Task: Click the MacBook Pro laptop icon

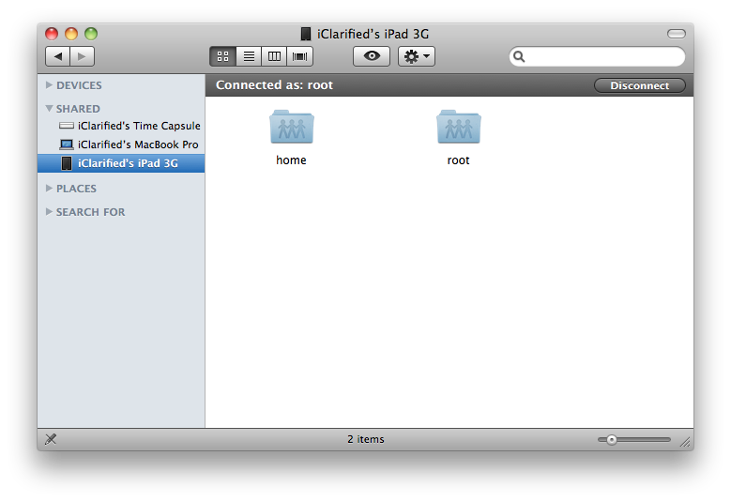Action: (67, 145)
